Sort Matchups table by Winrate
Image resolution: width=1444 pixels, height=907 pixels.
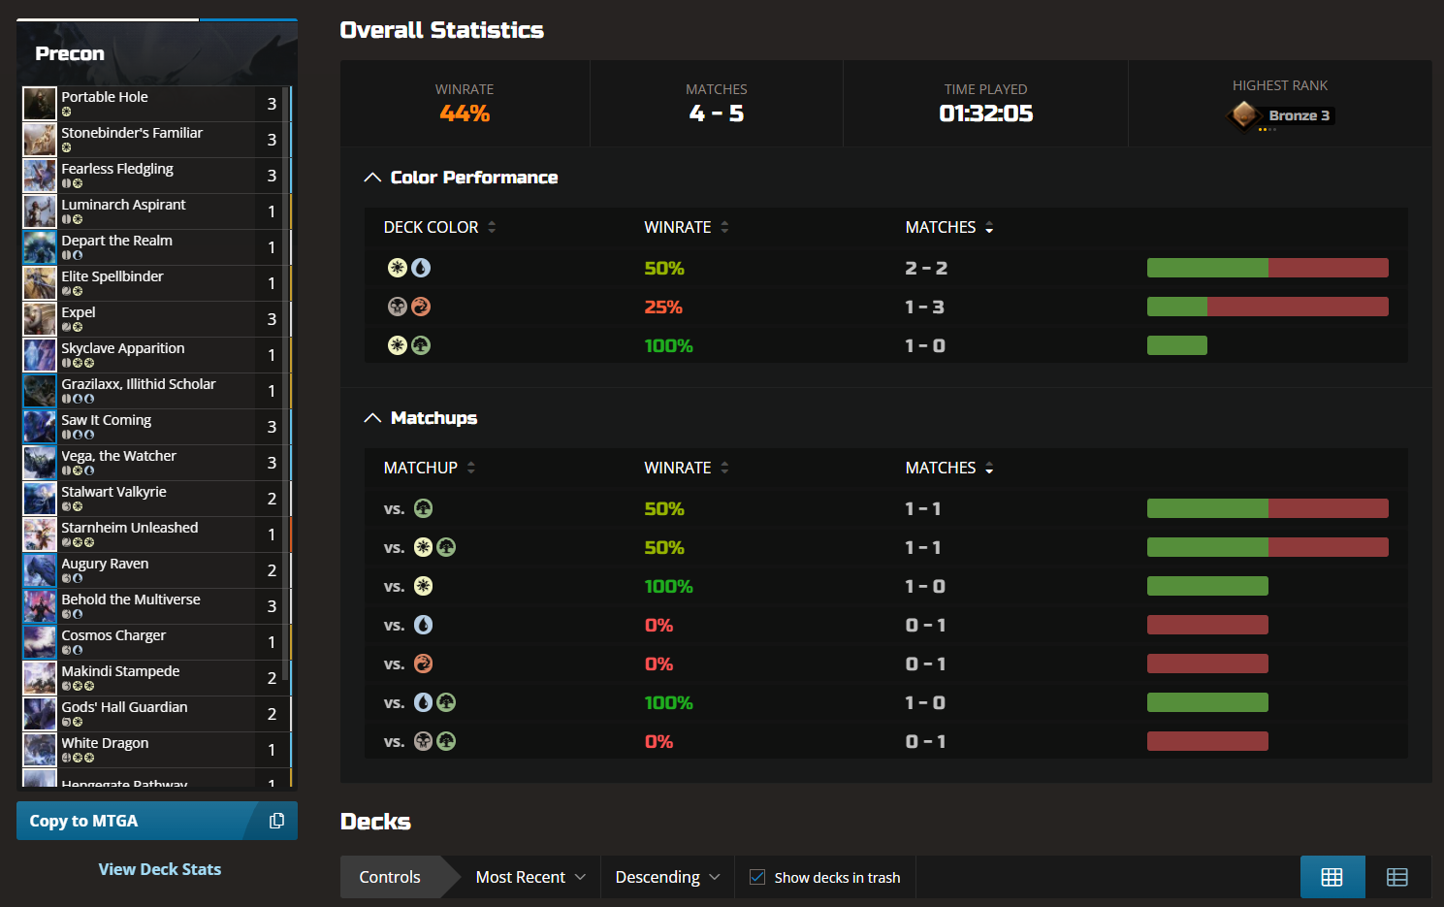point(687,468)
